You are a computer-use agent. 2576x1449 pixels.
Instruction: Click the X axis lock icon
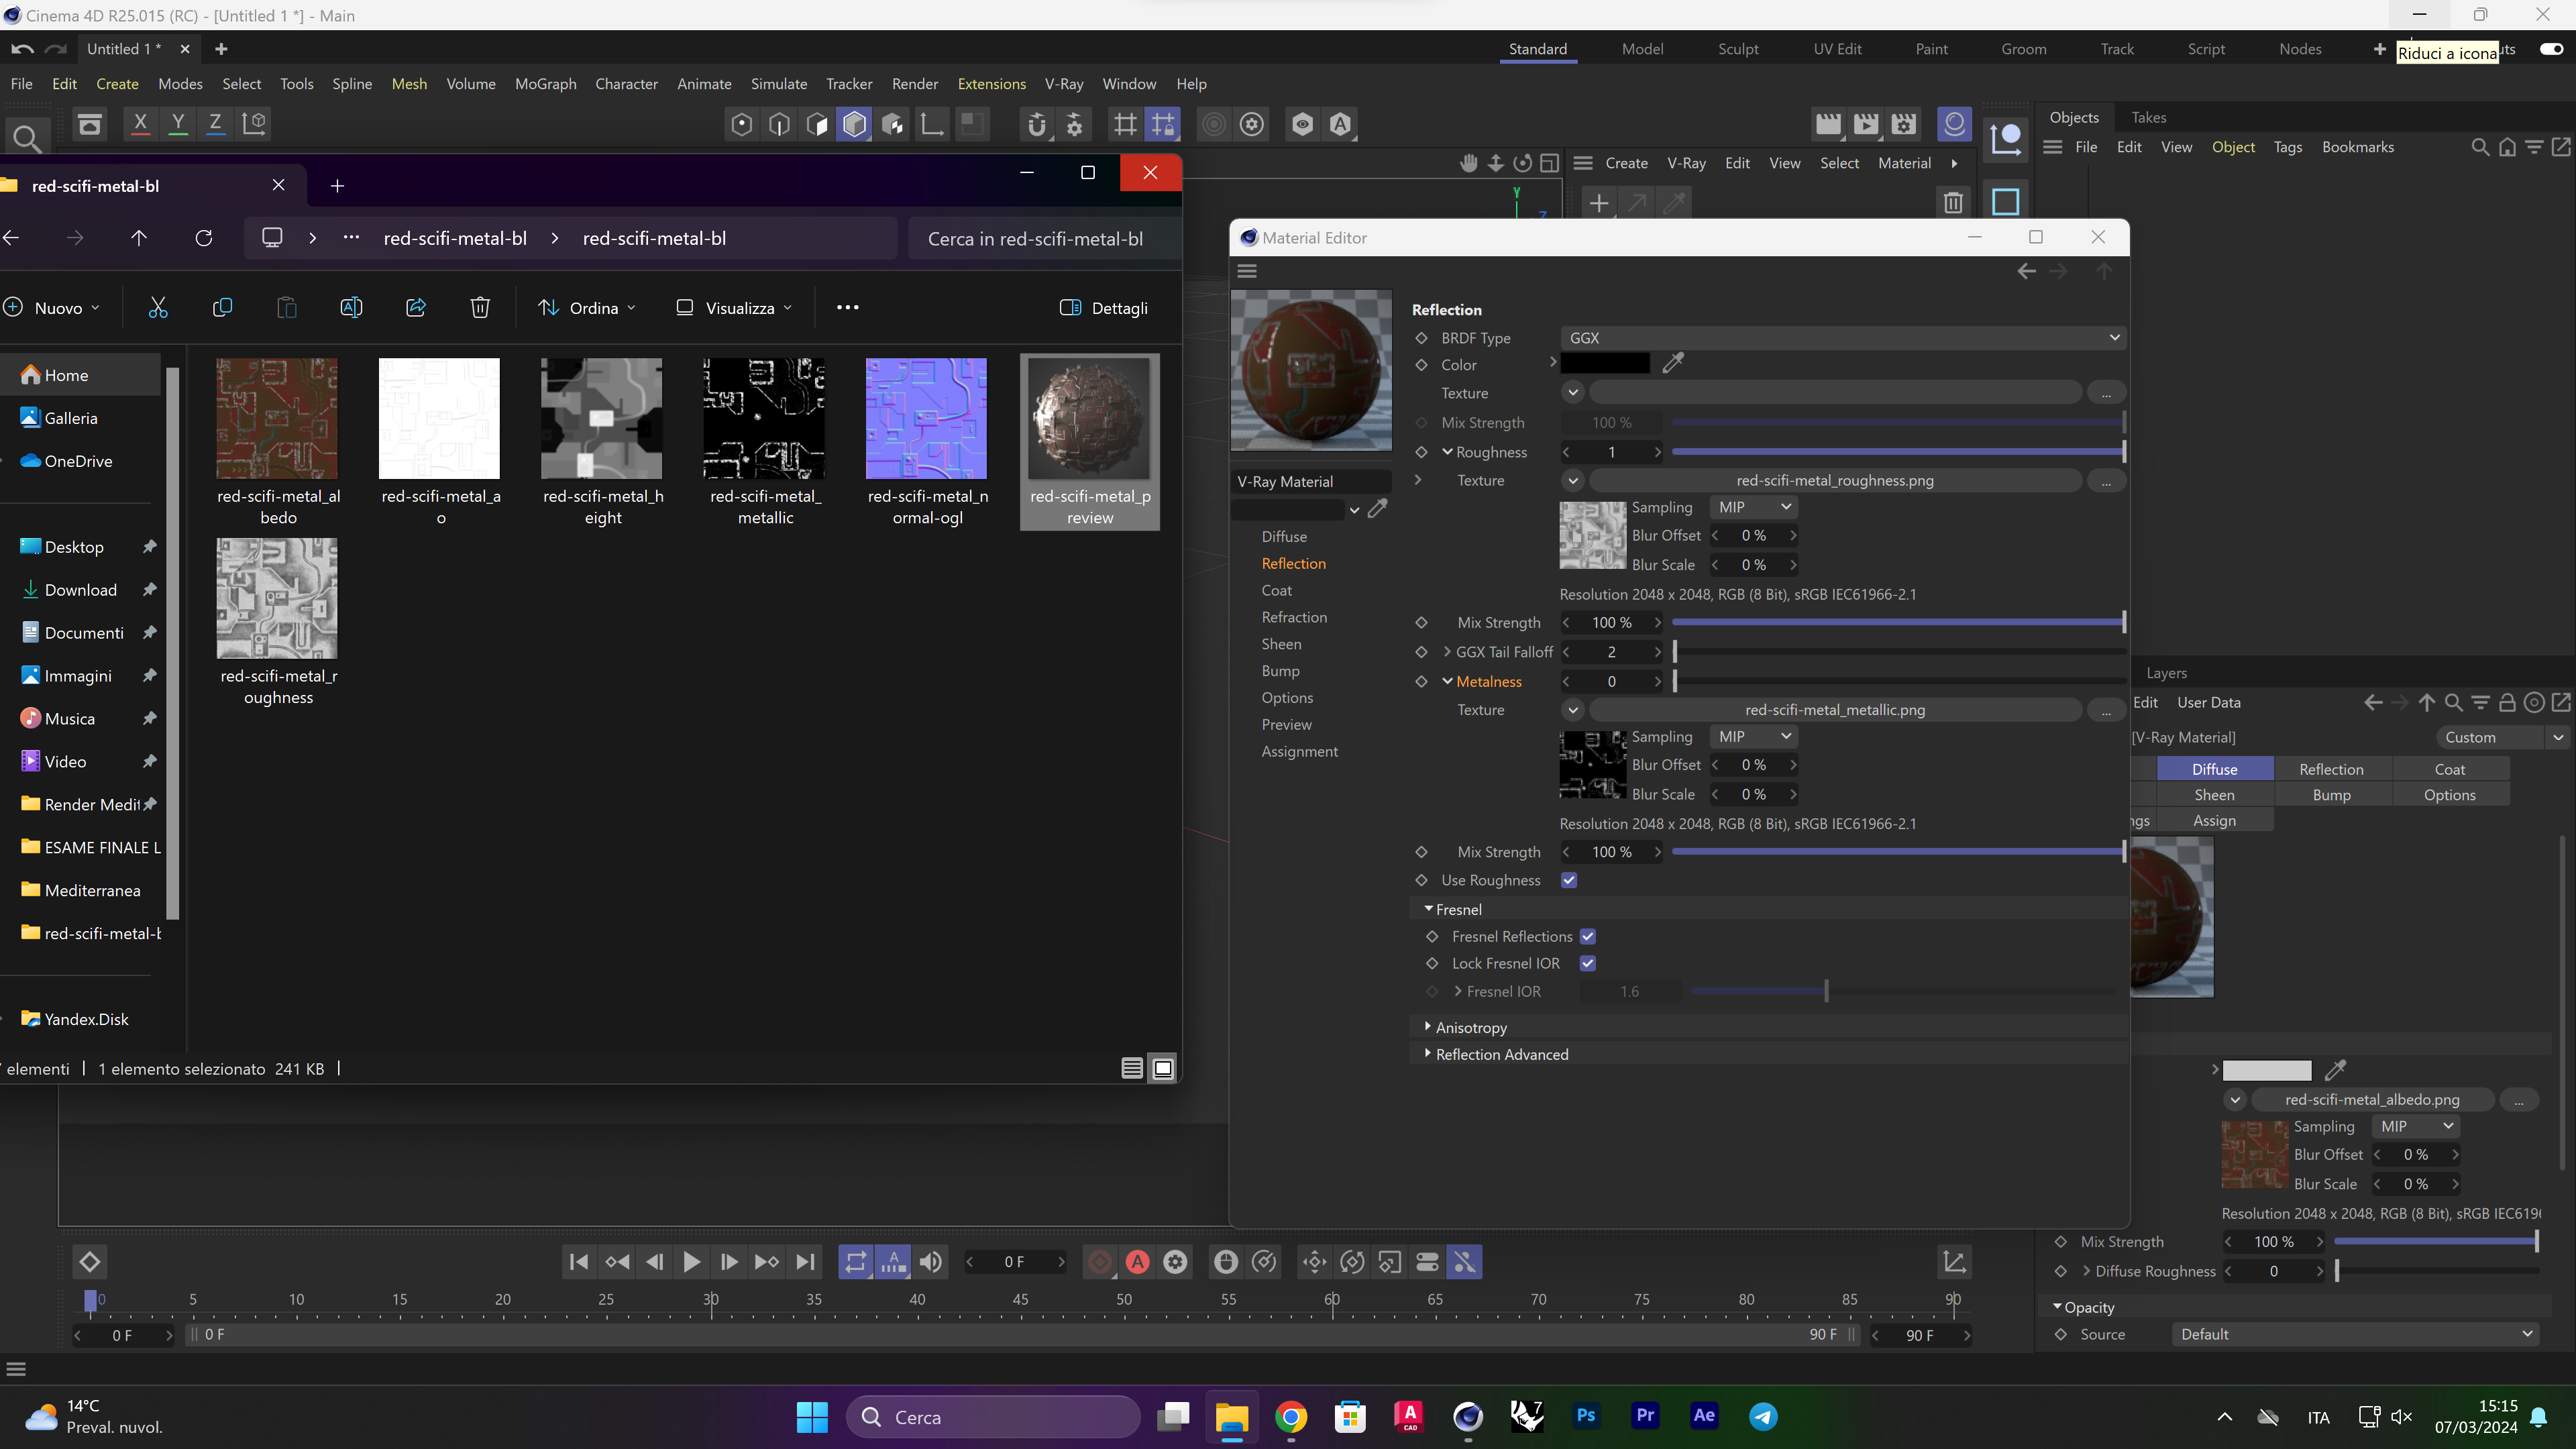tap(140, 124)
